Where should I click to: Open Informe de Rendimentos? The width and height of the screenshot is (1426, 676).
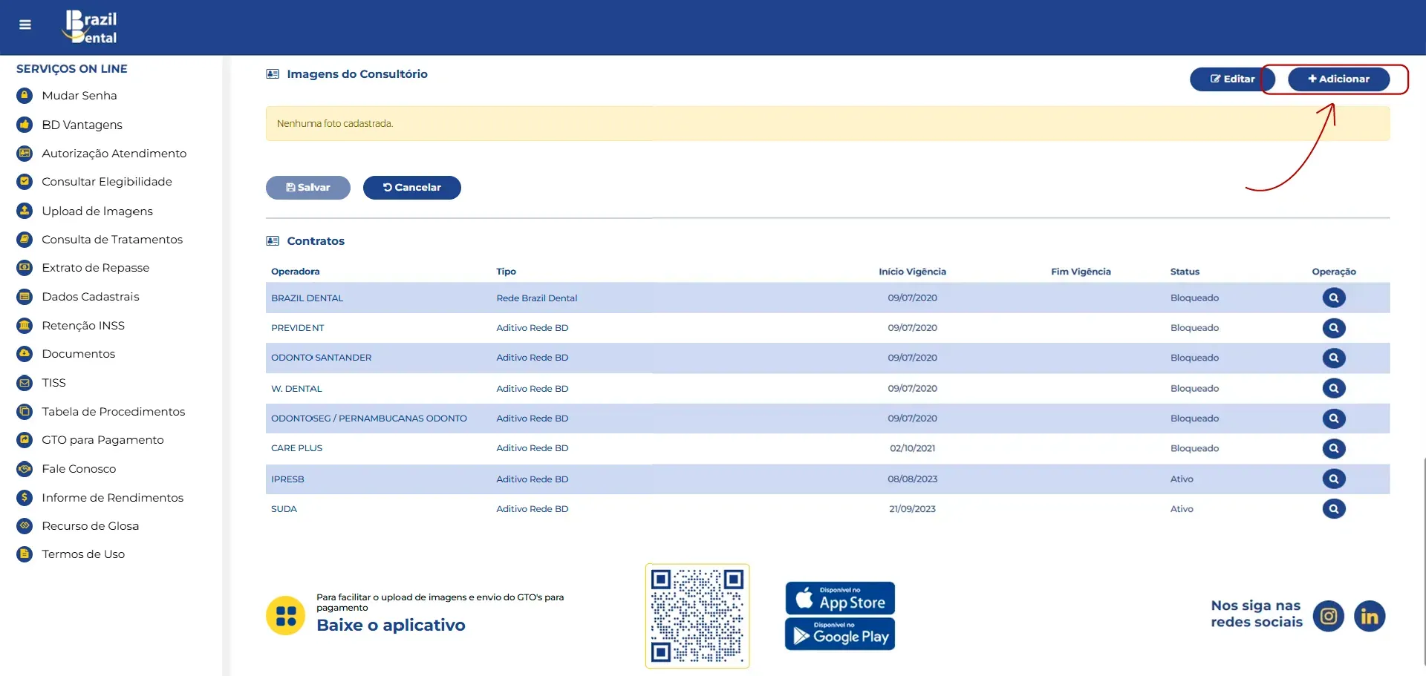click(113, 498)
